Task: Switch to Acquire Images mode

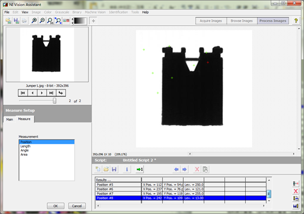Action: [211, 21]
